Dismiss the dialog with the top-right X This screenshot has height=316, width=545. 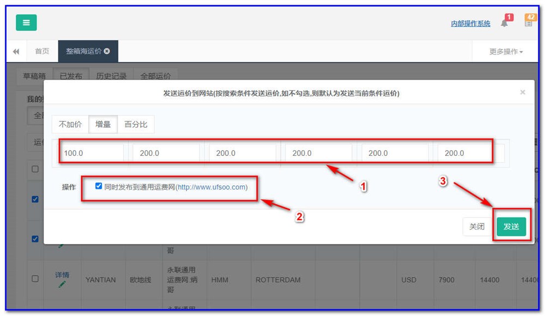523,93
